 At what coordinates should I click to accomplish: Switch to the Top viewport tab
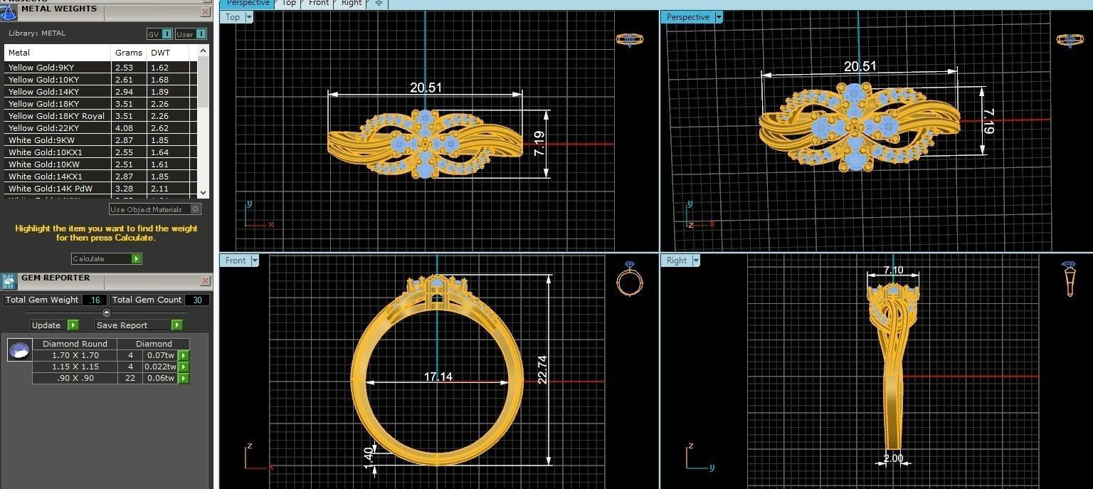tap(289, 3)
